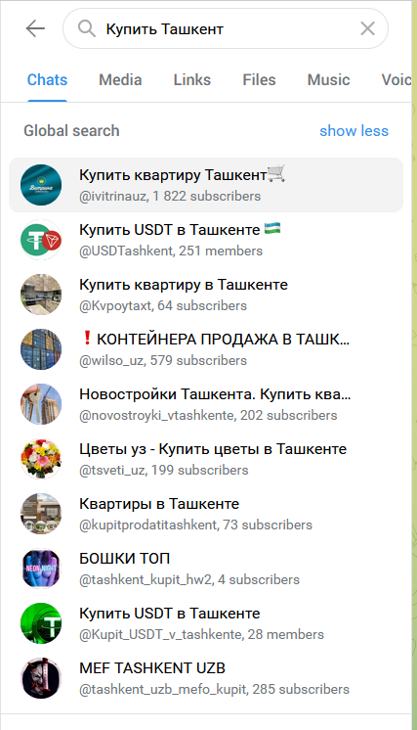Open the @ivitrinauz channel avatar
Image resolution: width=417 pixels, height=730 pixels.
[x=41, y=185]
